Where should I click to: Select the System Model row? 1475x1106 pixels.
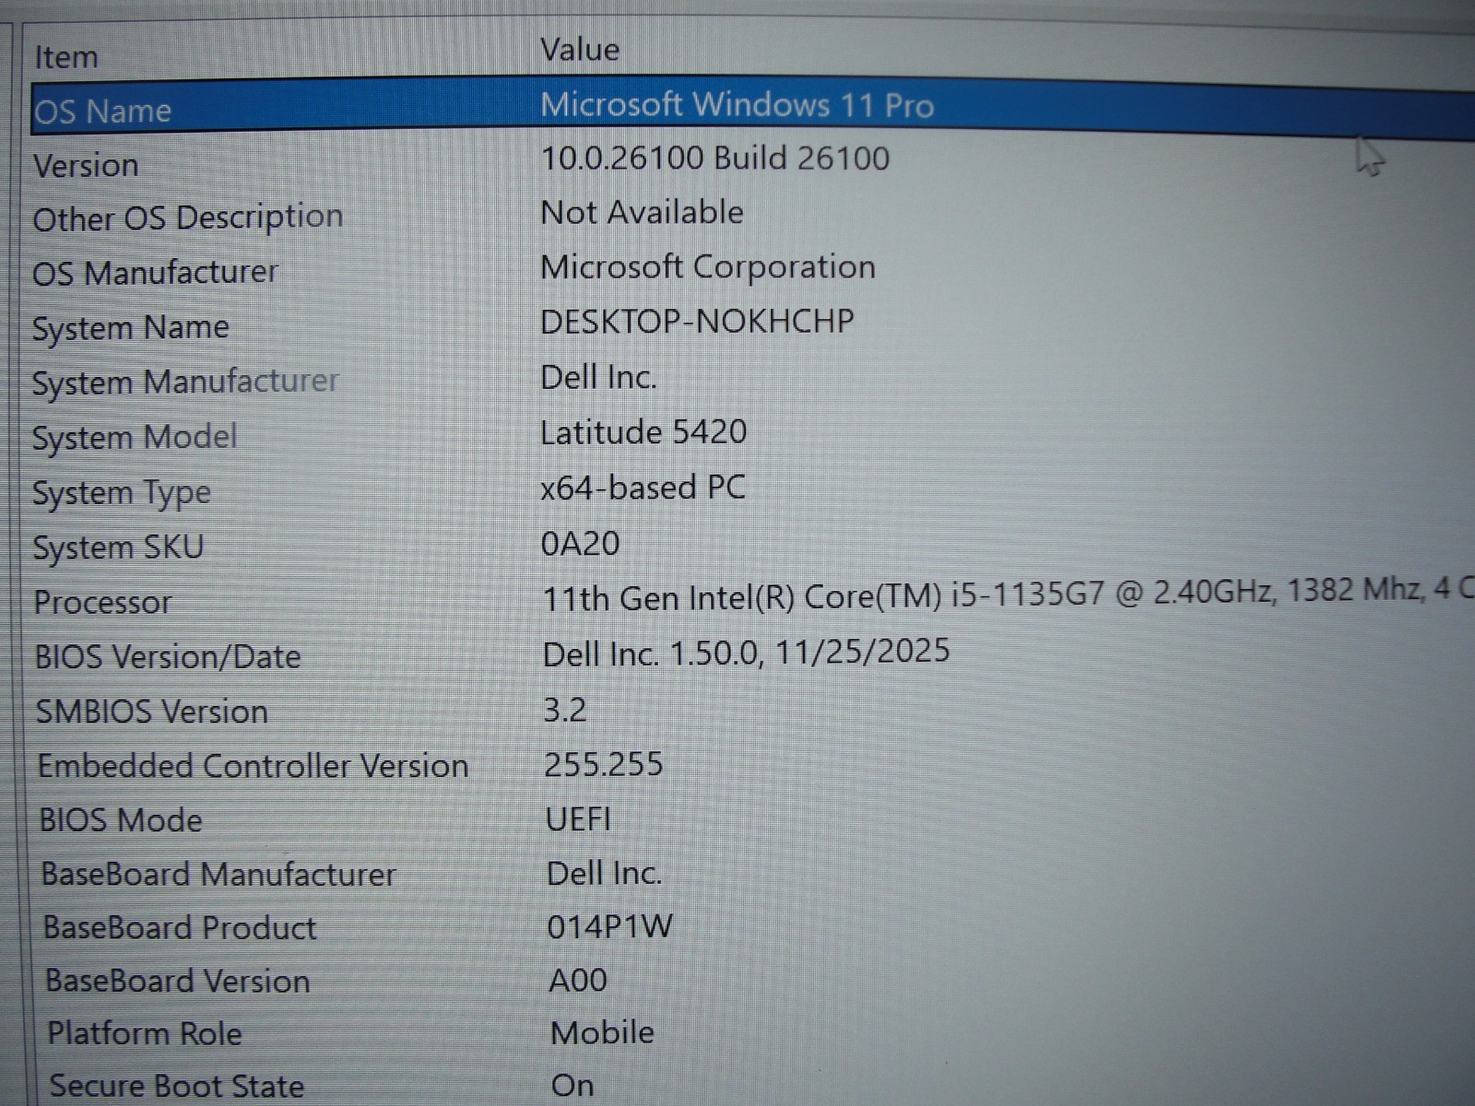click(135, 438)
